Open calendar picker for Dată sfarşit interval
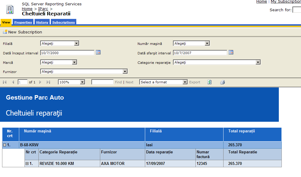This screenshot has width=301, height=177. click(x=231, y=52)
